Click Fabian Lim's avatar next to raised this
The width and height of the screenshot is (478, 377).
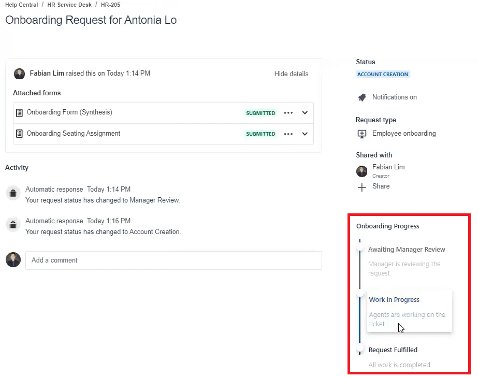(19, 74)
